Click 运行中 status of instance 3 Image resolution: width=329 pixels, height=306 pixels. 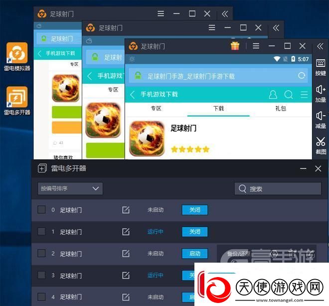pyautogui.click(x=155, y=275)
